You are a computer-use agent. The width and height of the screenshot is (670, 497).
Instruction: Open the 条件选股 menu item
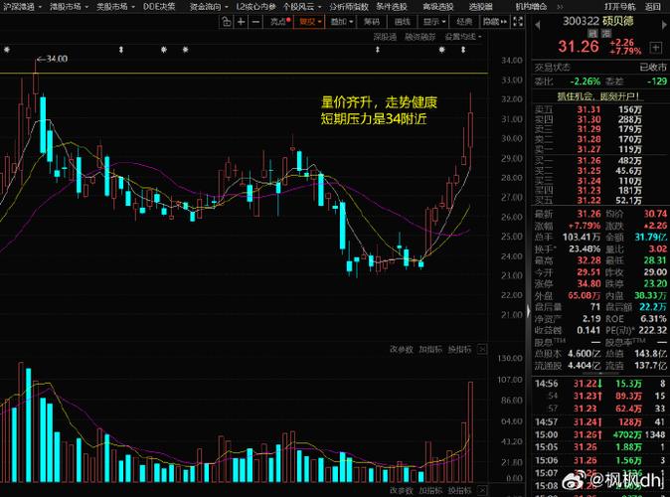(x=392, y=6)
